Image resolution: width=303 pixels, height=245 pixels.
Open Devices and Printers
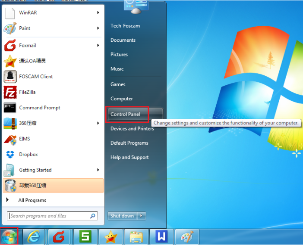[132, 129]
